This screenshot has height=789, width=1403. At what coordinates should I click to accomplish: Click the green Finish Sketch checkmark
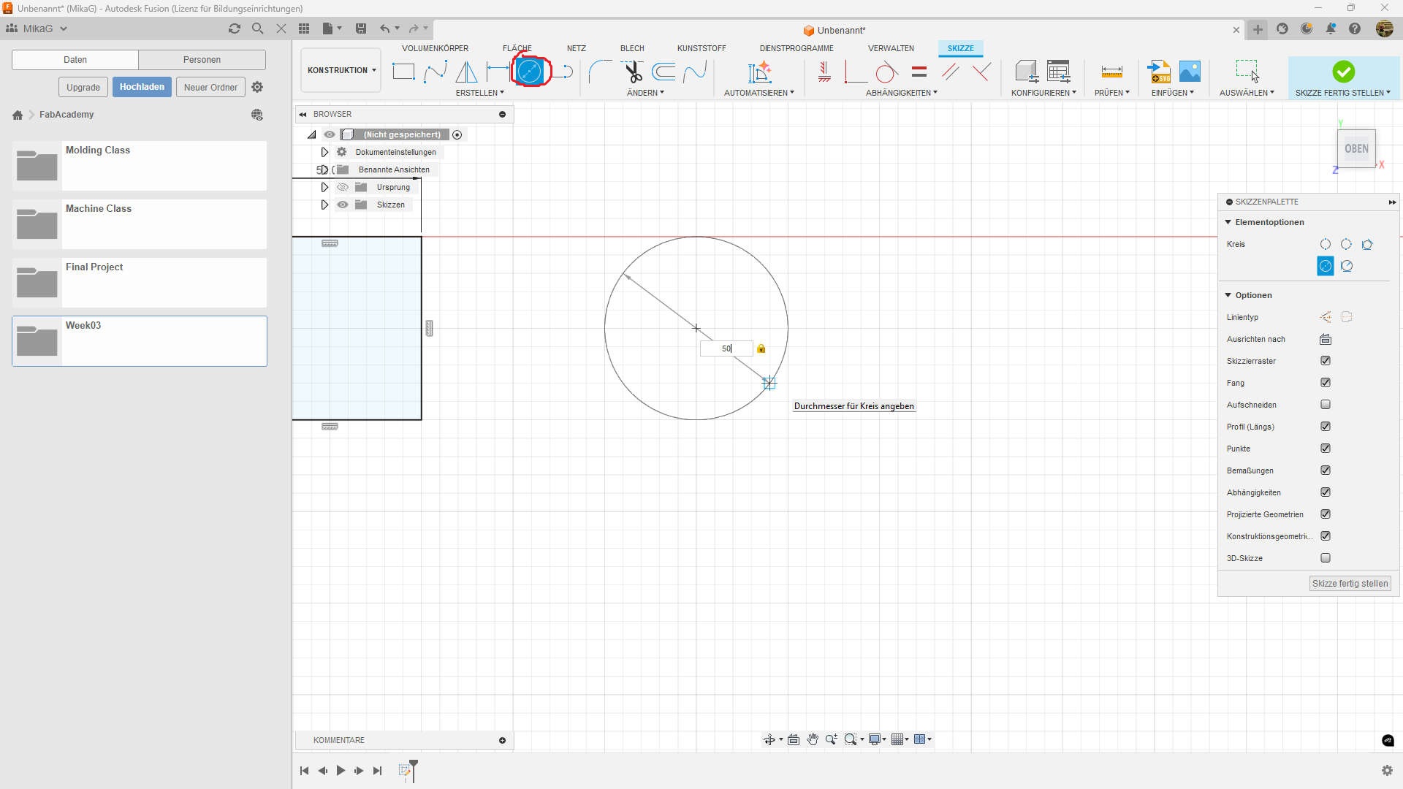coord(1343,72)
